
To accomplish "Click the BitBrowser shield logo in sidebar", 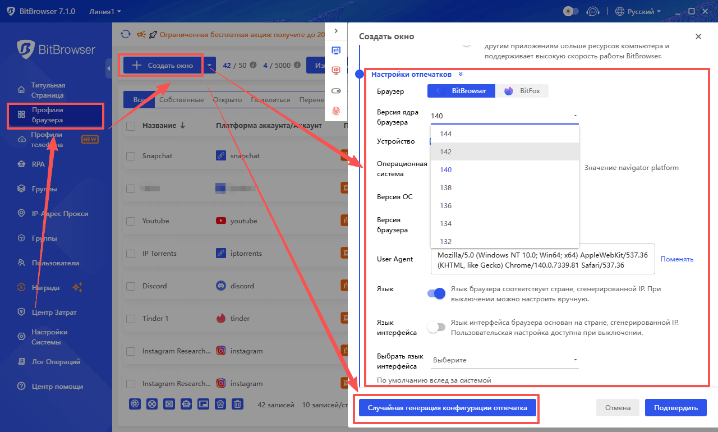I will point(26,49).
